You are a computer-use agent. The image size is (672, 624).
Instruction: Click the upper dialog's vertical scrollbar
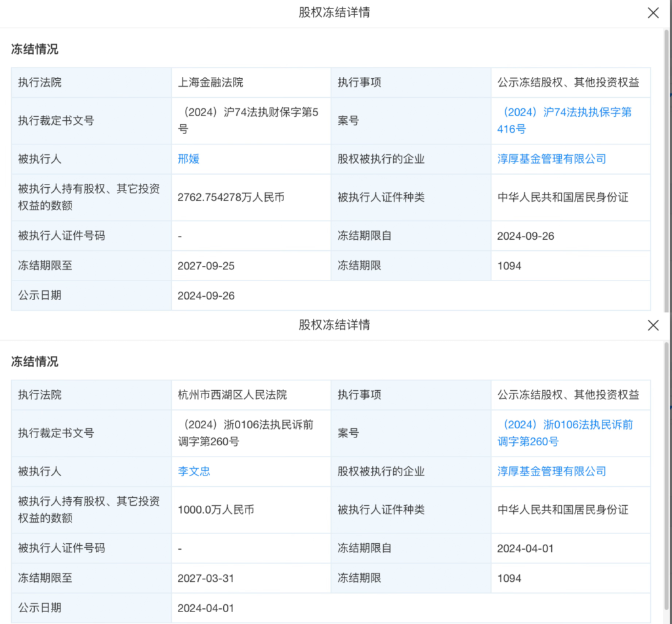667,171
